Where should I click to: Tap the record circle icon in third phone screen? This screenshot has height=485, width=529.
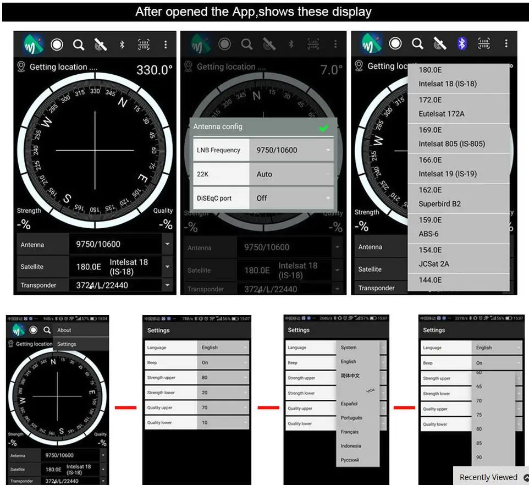tap(395, 43)
